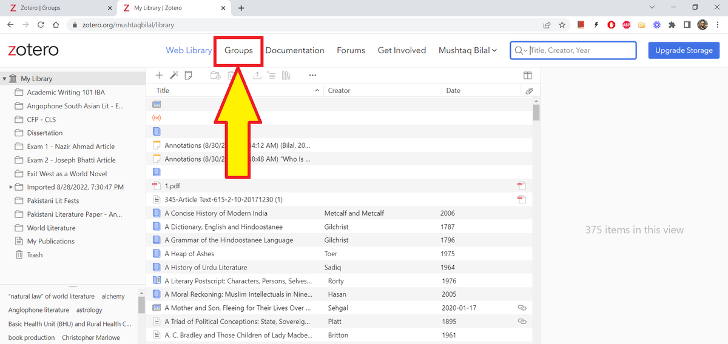Open the Chrome profile avatar

pyautogui.click(x=703, y=25)
